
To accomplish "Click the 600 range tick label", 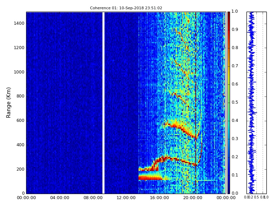I will [20, 121].
